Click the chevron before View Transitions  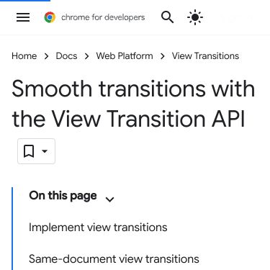coord(163,56)
